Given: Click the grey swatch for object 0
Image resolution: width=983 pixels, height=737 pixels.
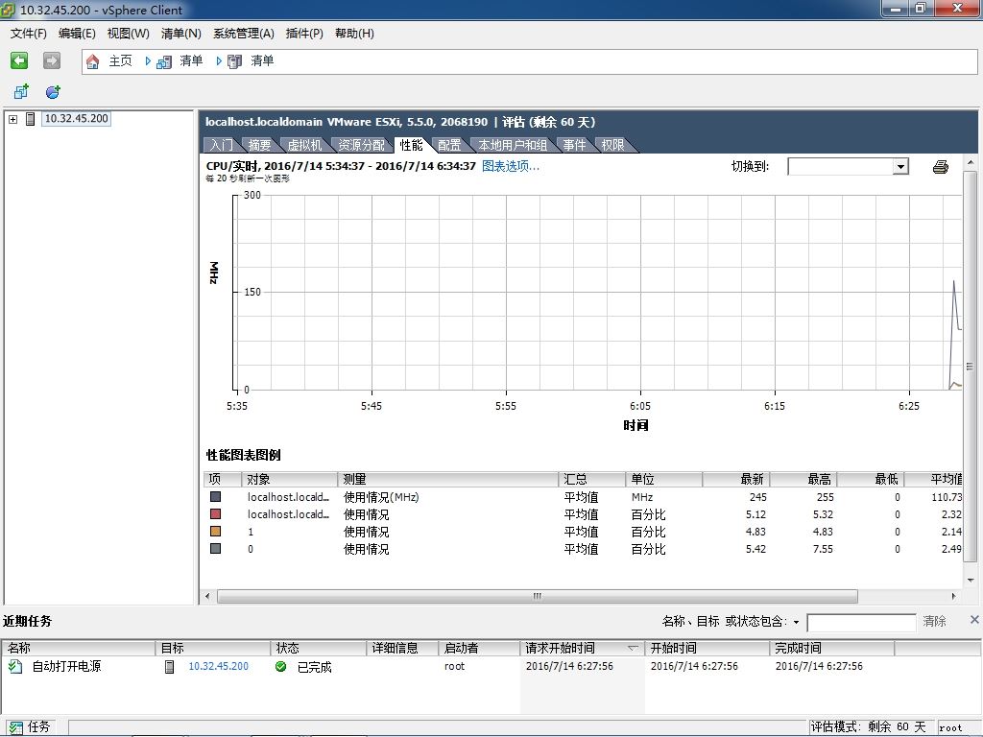Looking at the screenshot, I should (216, 548).
